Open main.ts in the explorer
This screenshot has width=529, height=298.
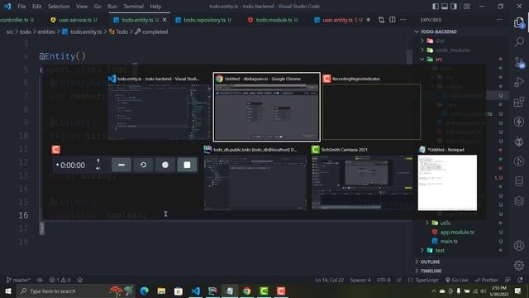(x=448, y=241)
